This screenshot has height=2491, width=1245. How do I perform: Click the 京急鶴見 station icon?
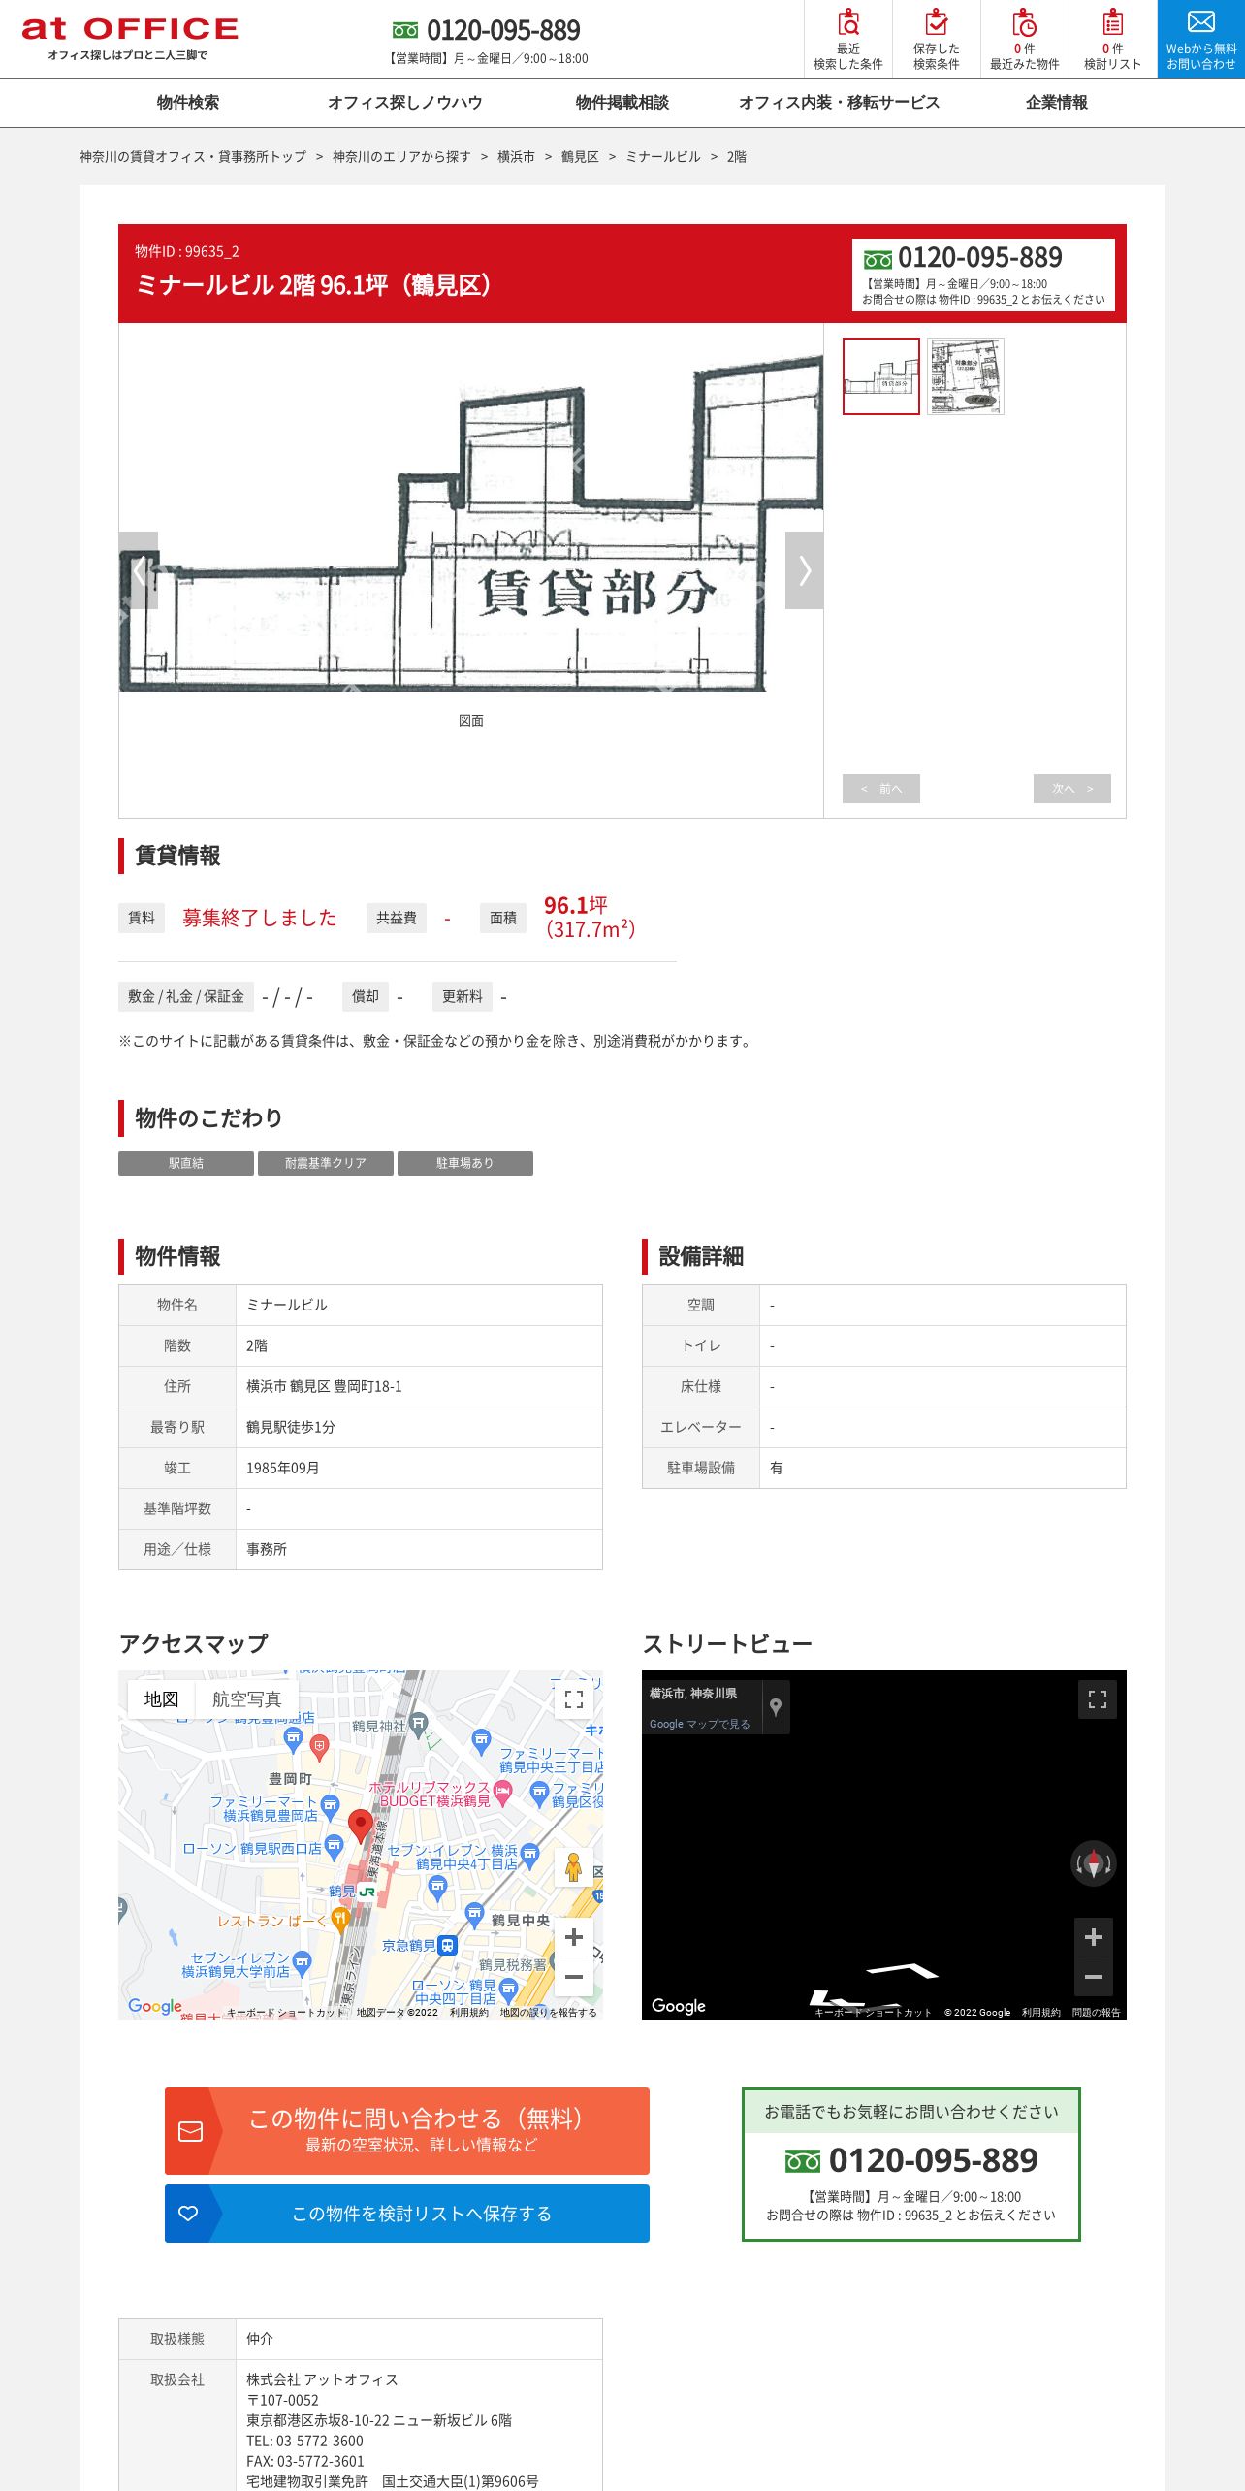coord(446,1945)
